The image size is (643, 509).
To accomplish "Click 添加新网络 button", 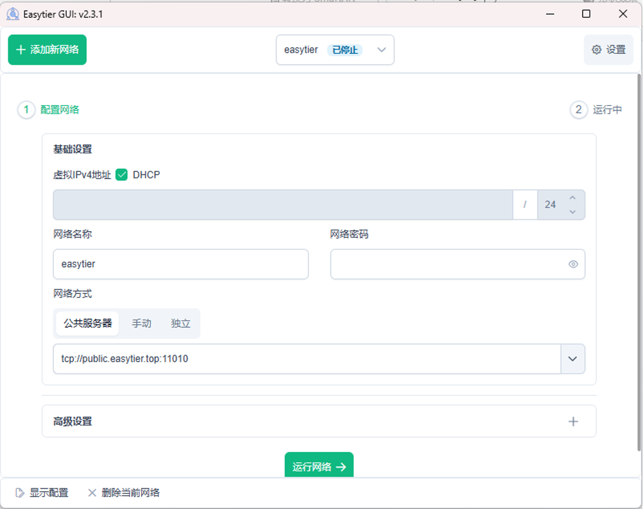I will (47, 50).
